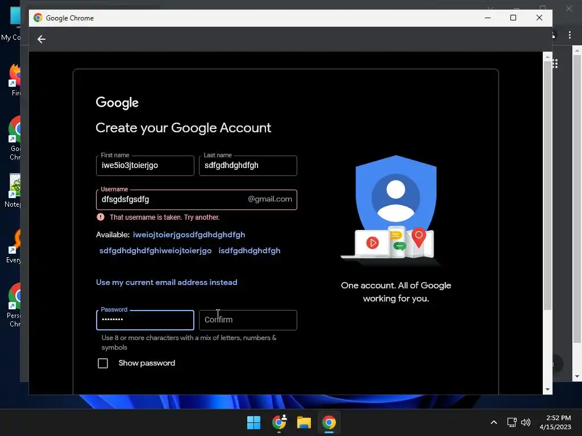Click the 'That username is taken' error text

164,217
